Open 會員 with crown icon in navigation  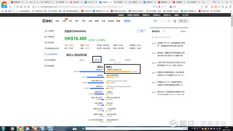(x=111, y=21)
